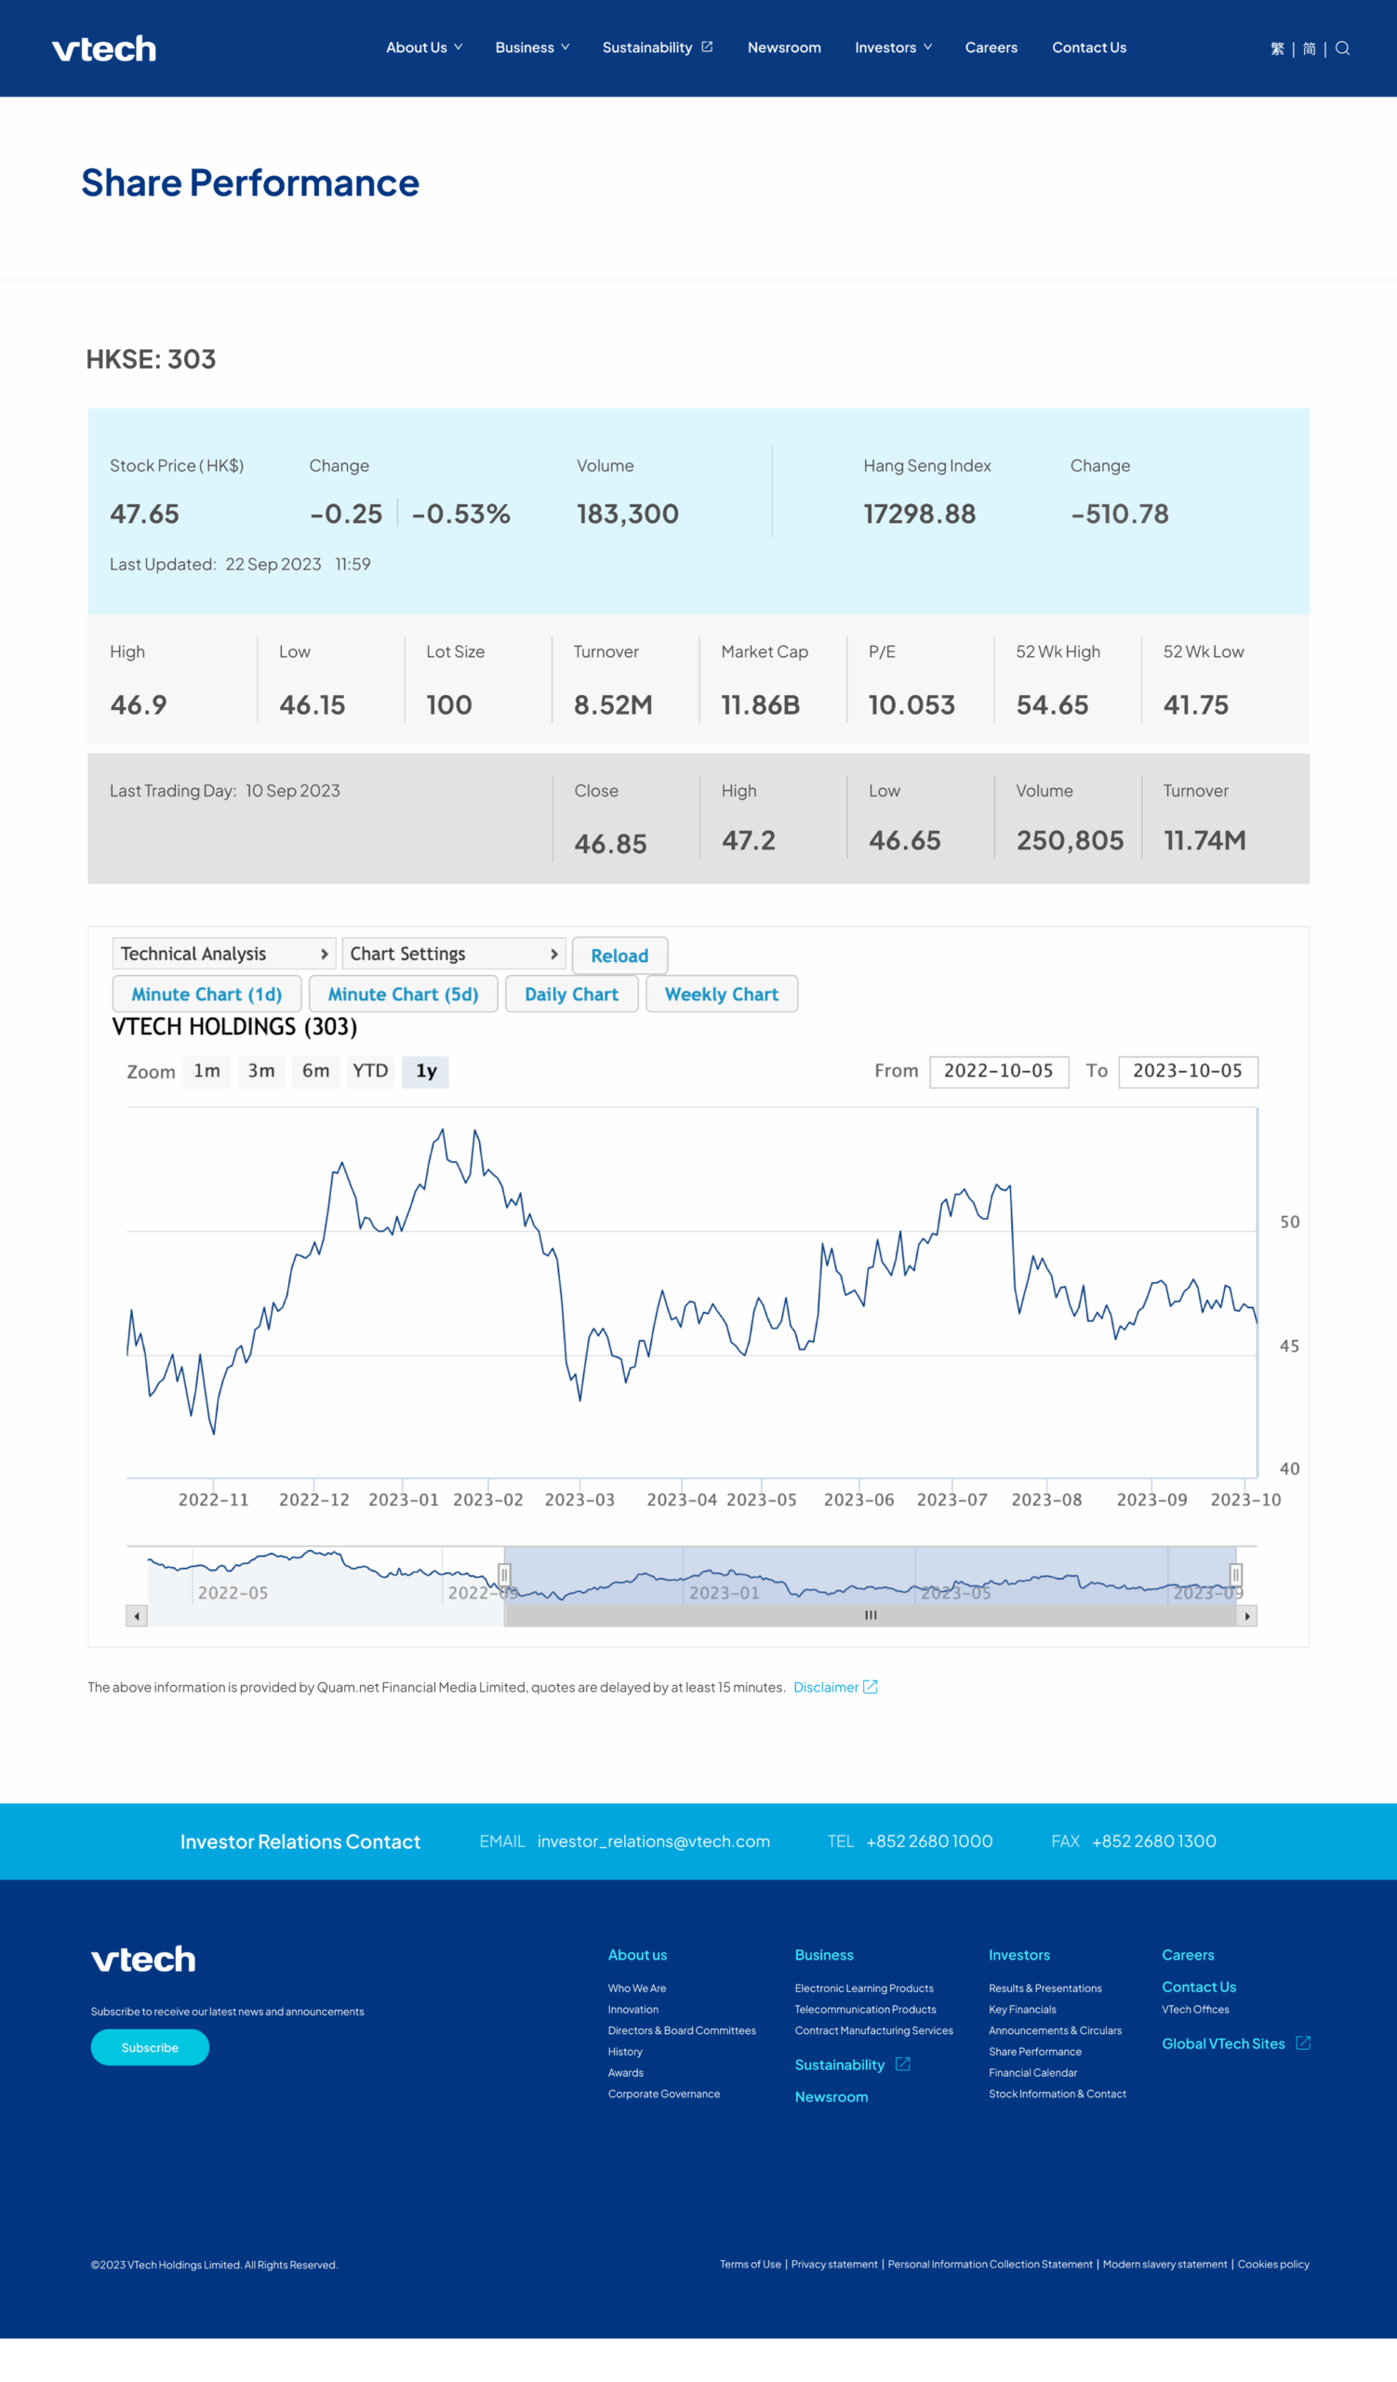Open the Technical Analysis dropdown
The height and width of the screenshot is (2382, 1397).
tap(223, 954)
